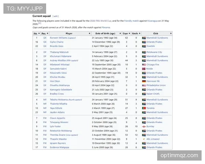Click the England flag beside Burnley
Image resolution: width=205 pixels, height=164 pixels.
[x=144, y=127]
